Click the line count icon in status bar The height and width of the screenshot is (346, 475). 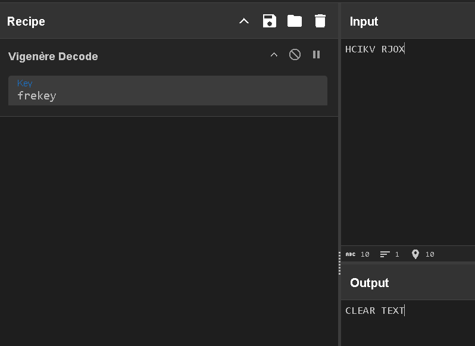coord(385,254)
